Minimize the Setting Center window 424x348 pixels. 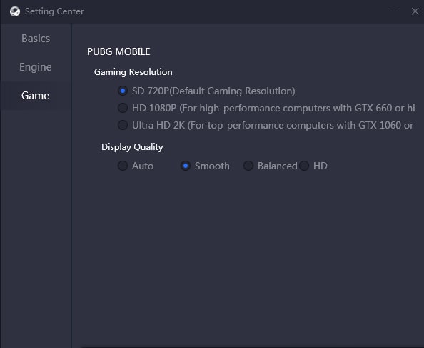(394, 11)
